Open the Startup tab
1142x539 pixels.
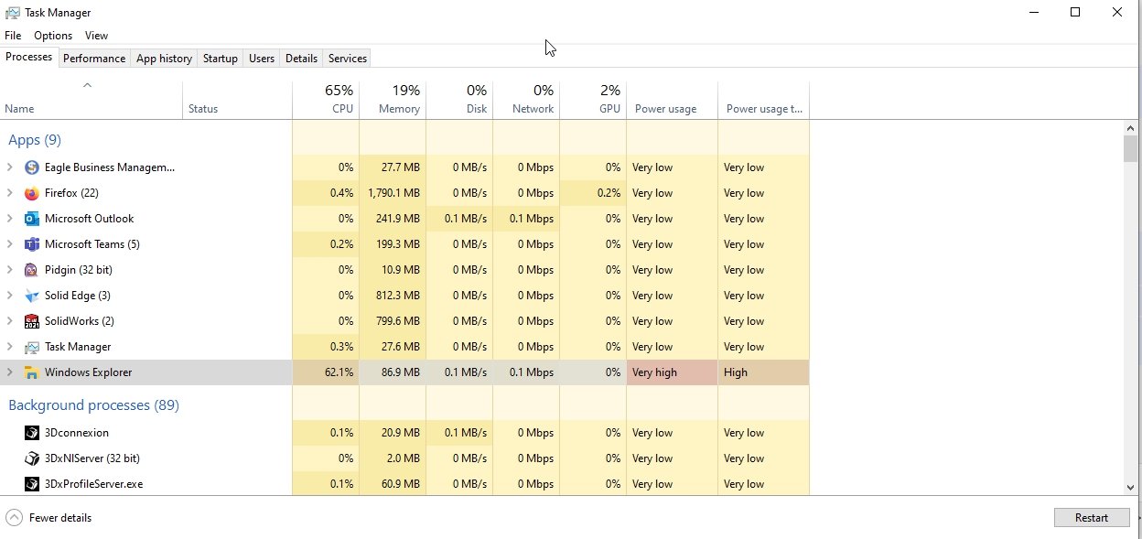point(220,59)
